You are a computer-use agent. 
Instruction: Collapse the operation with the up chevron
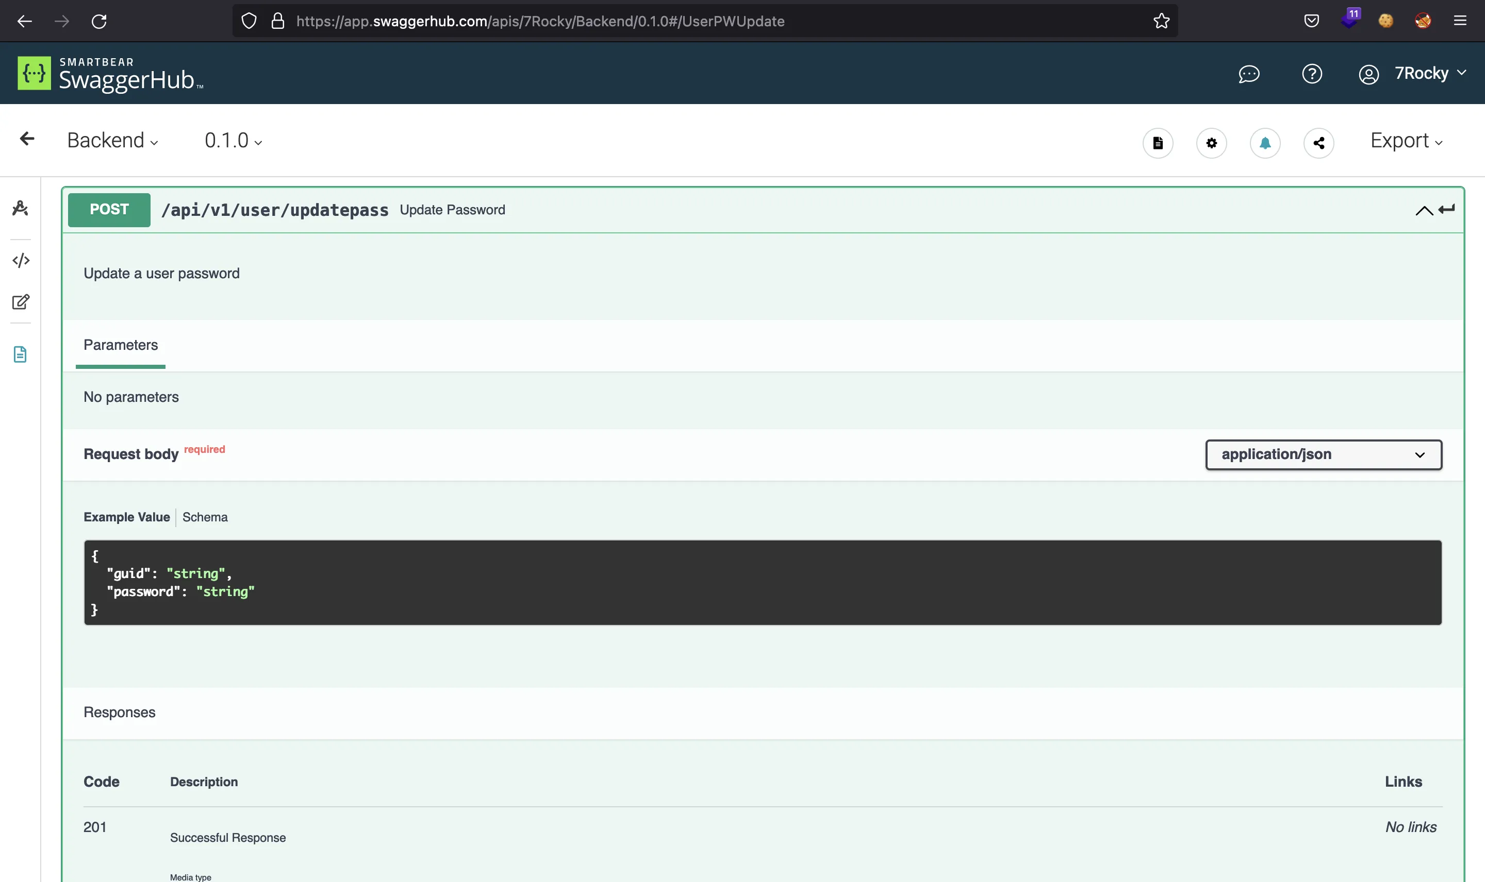click(1424, 210)
